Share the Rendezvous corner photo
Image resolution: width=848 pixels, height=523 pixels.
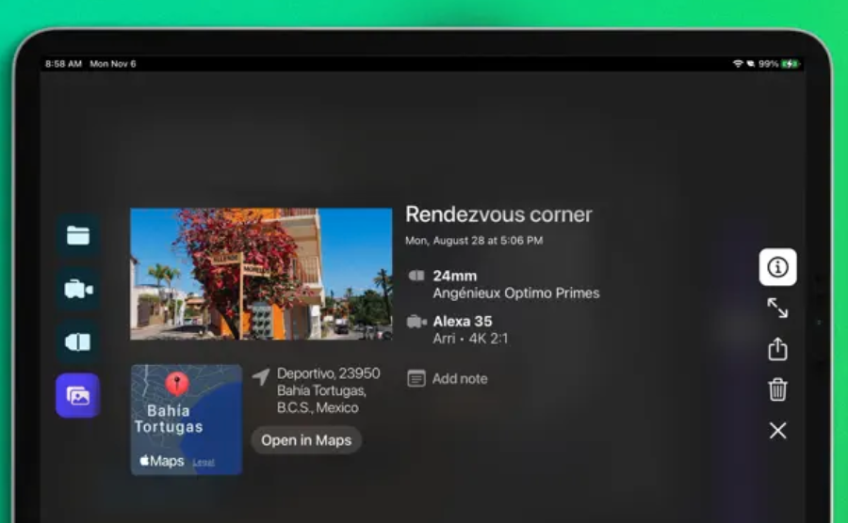(x=777, y=349)
